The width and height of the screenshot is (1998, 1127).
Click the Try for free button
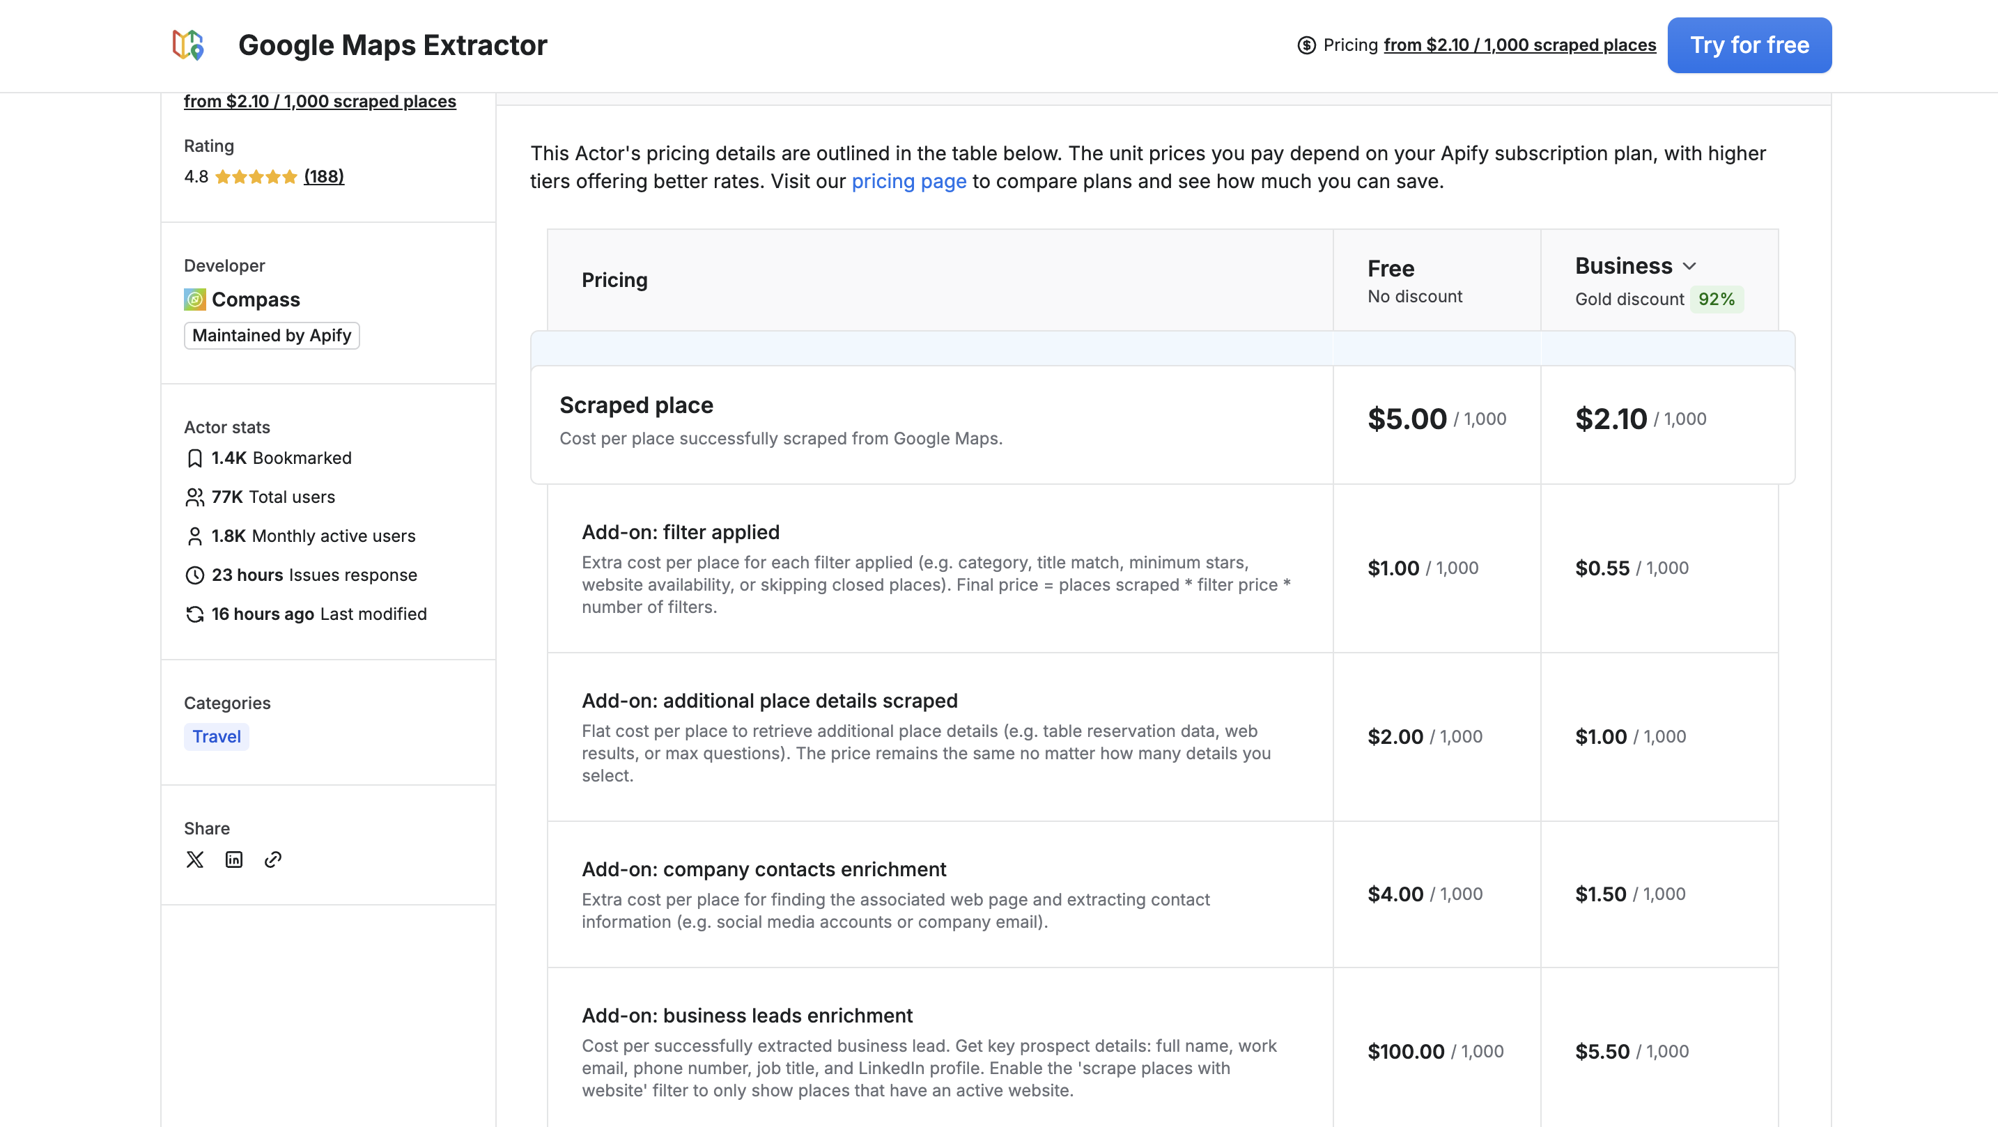pyautogui.click(x=1749, y=45)
